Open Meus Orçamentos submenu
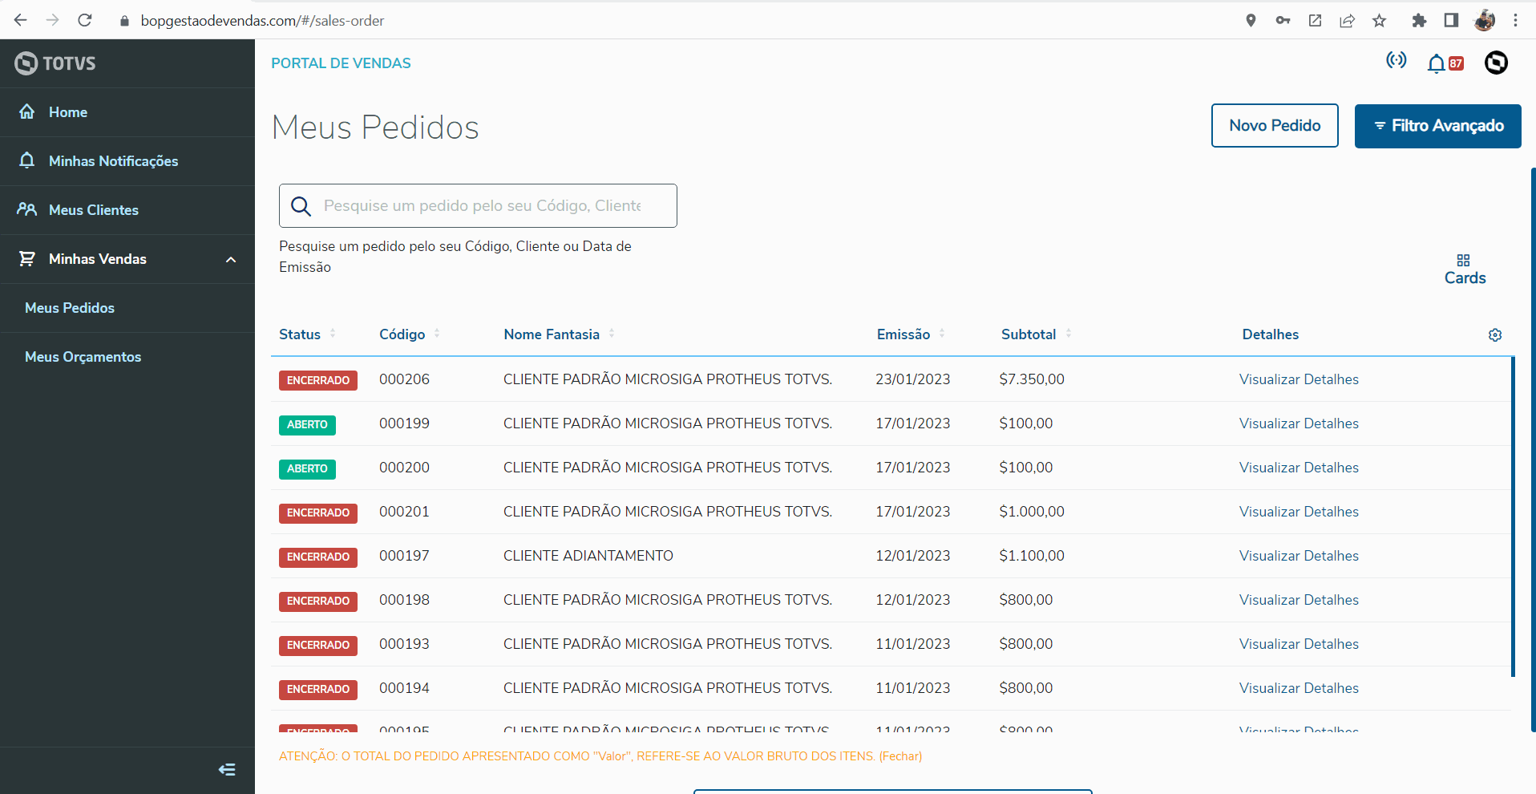The height and width of the screenshot is (794, 1536). click(x=83, y=357)
